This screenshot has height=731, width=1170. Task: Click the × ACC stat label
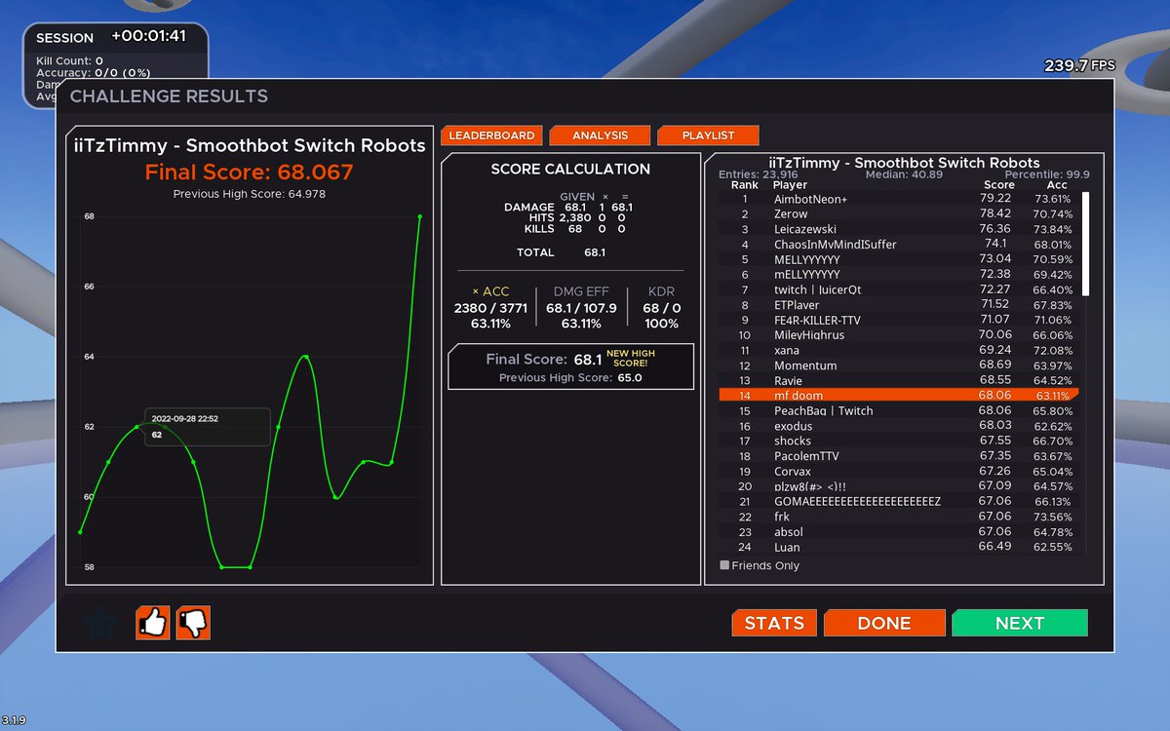(490, 291)
